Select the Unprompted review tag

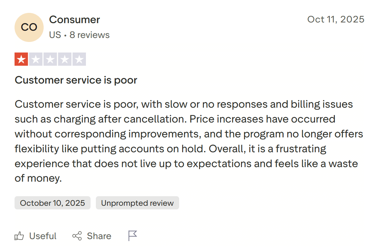pyautogui.click(x=137, y=203)
